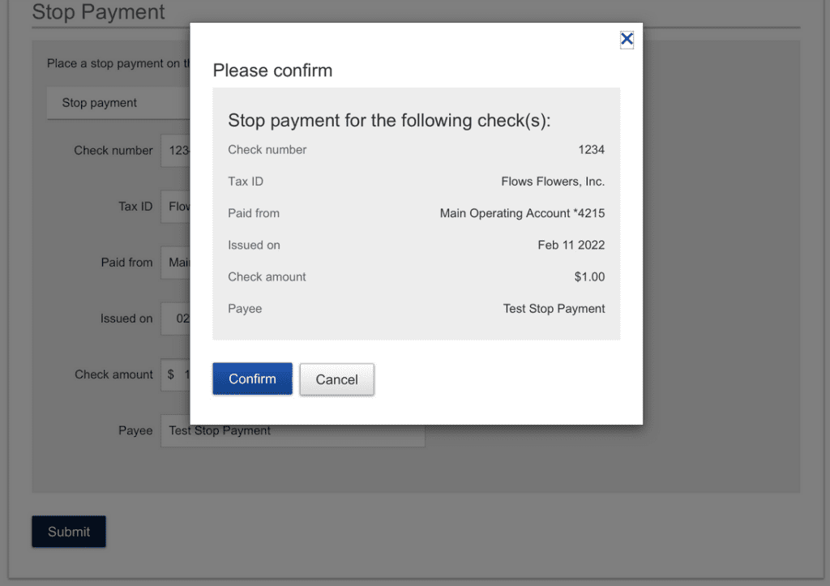The width and height of the screenshot is (830, 586).
Task: Cancel the stop payment confirmation
Action: [336, 379]
